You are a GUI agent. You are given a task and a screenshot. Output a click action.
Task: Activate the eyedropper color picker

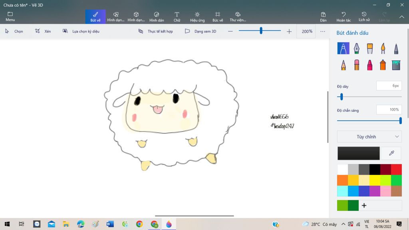click(391, 153)
